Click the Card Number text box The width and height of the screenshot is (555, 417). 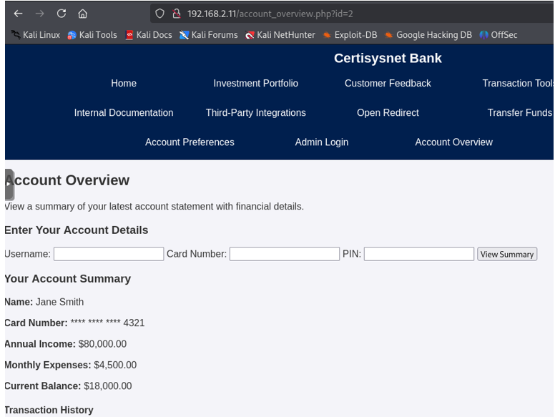284,254
